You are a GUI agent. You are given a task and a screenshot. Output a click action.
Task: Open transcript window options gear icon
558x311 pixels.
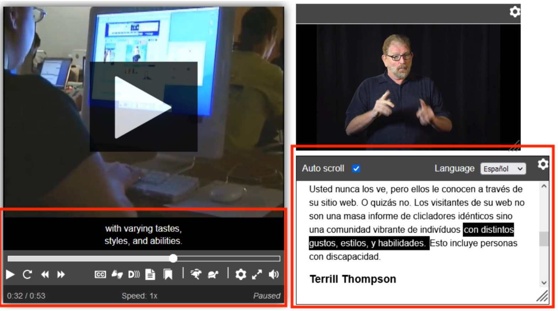pos(543,164)
